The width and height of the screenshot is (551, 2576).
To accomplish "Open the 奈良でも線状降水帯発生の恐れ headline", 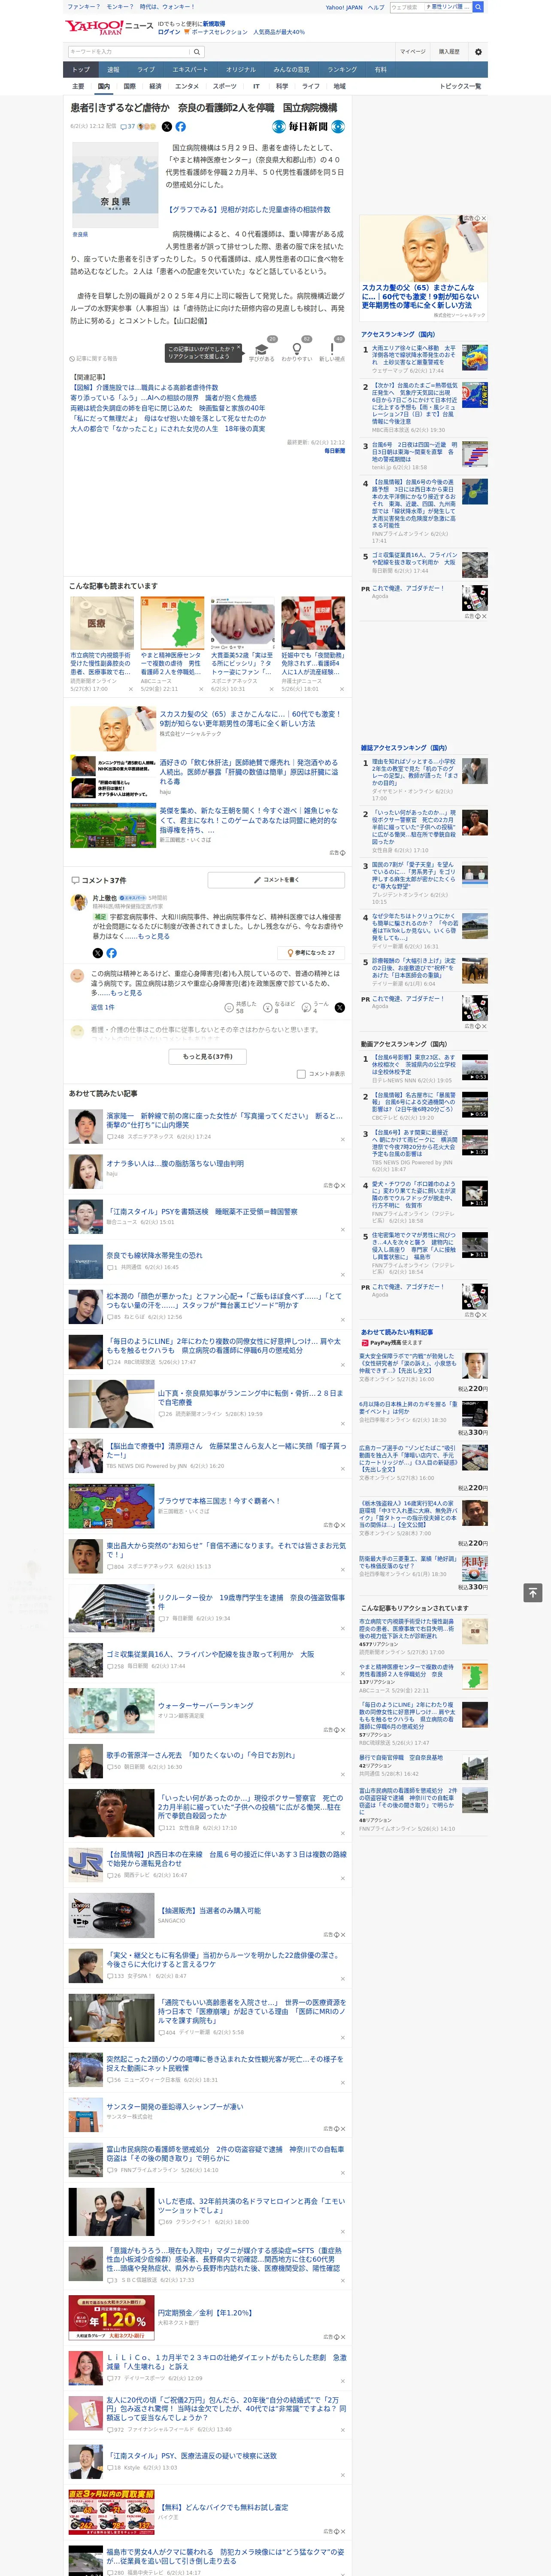I will [155, 1255].
